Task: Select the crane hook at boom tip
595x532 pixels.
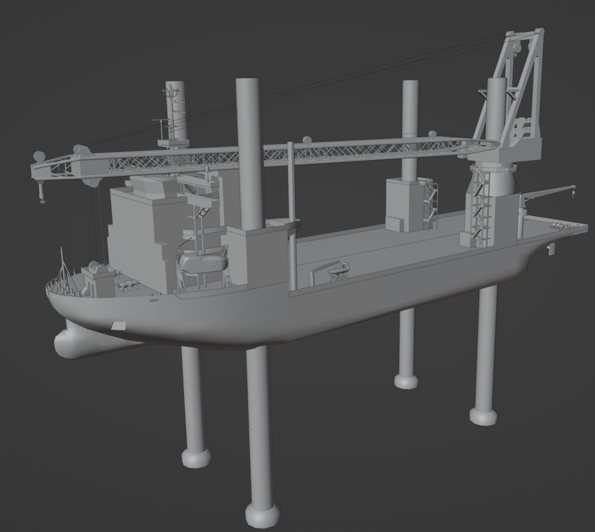Action: [x=42, y=193]
